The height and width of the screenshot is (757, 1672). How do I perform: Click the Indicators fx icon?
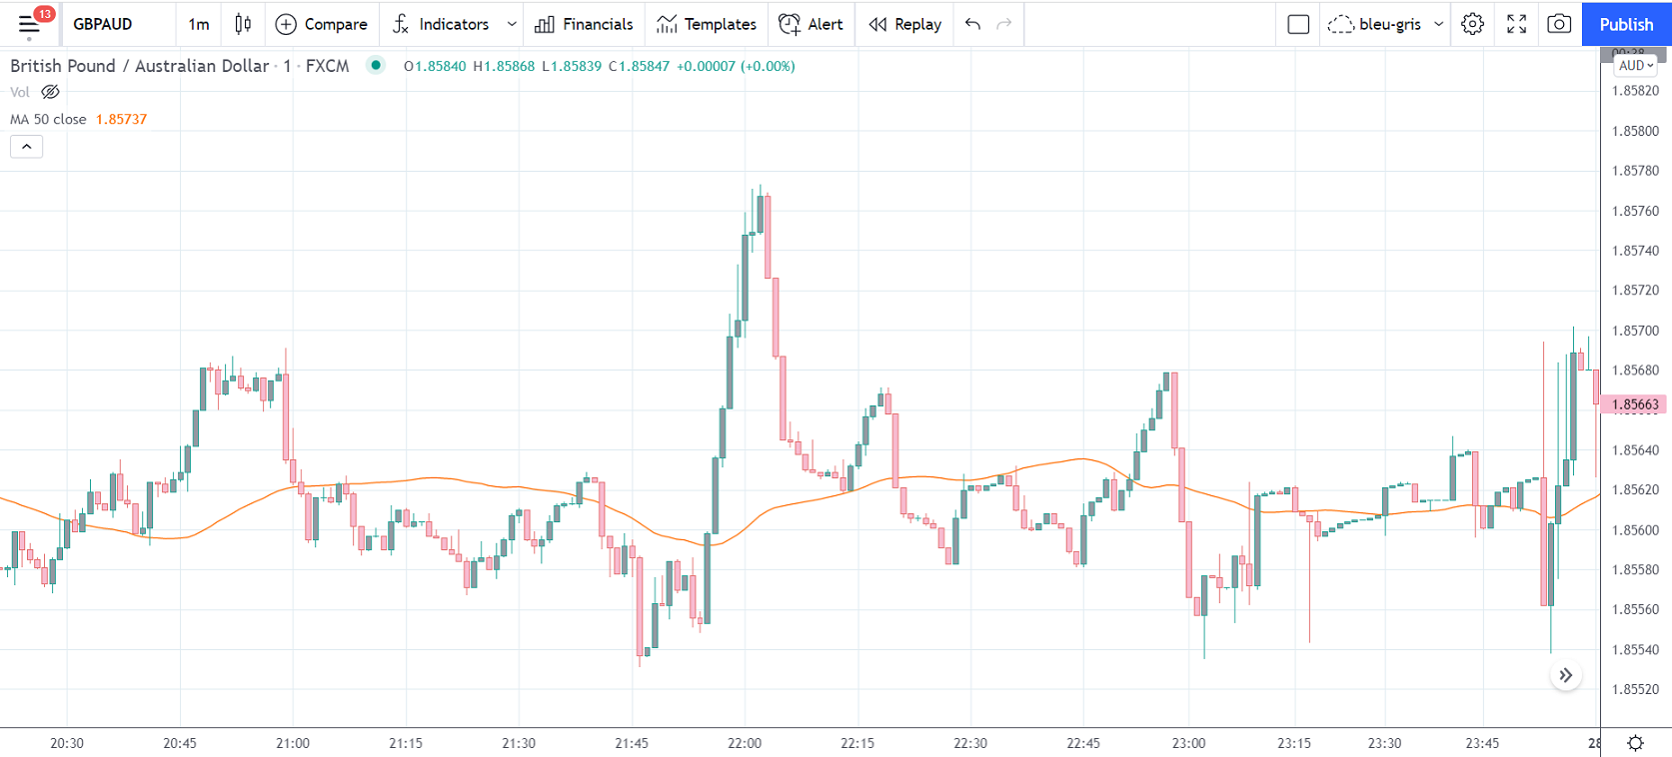(401, 24)
